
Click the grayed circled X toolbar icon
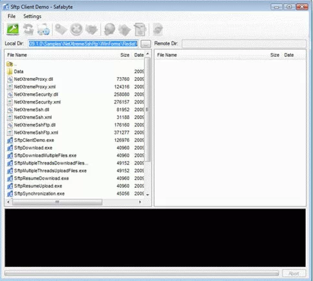click(x=76, y=29)
